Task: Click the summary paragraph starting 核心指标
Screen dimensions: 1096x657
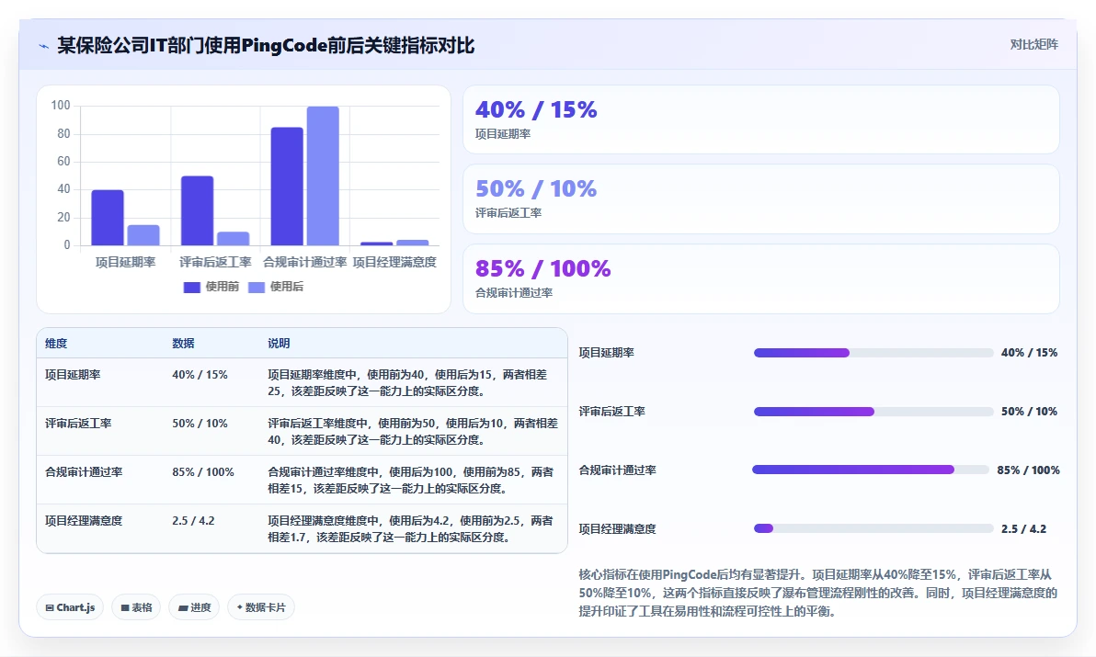Action: (x=817, y=593)
